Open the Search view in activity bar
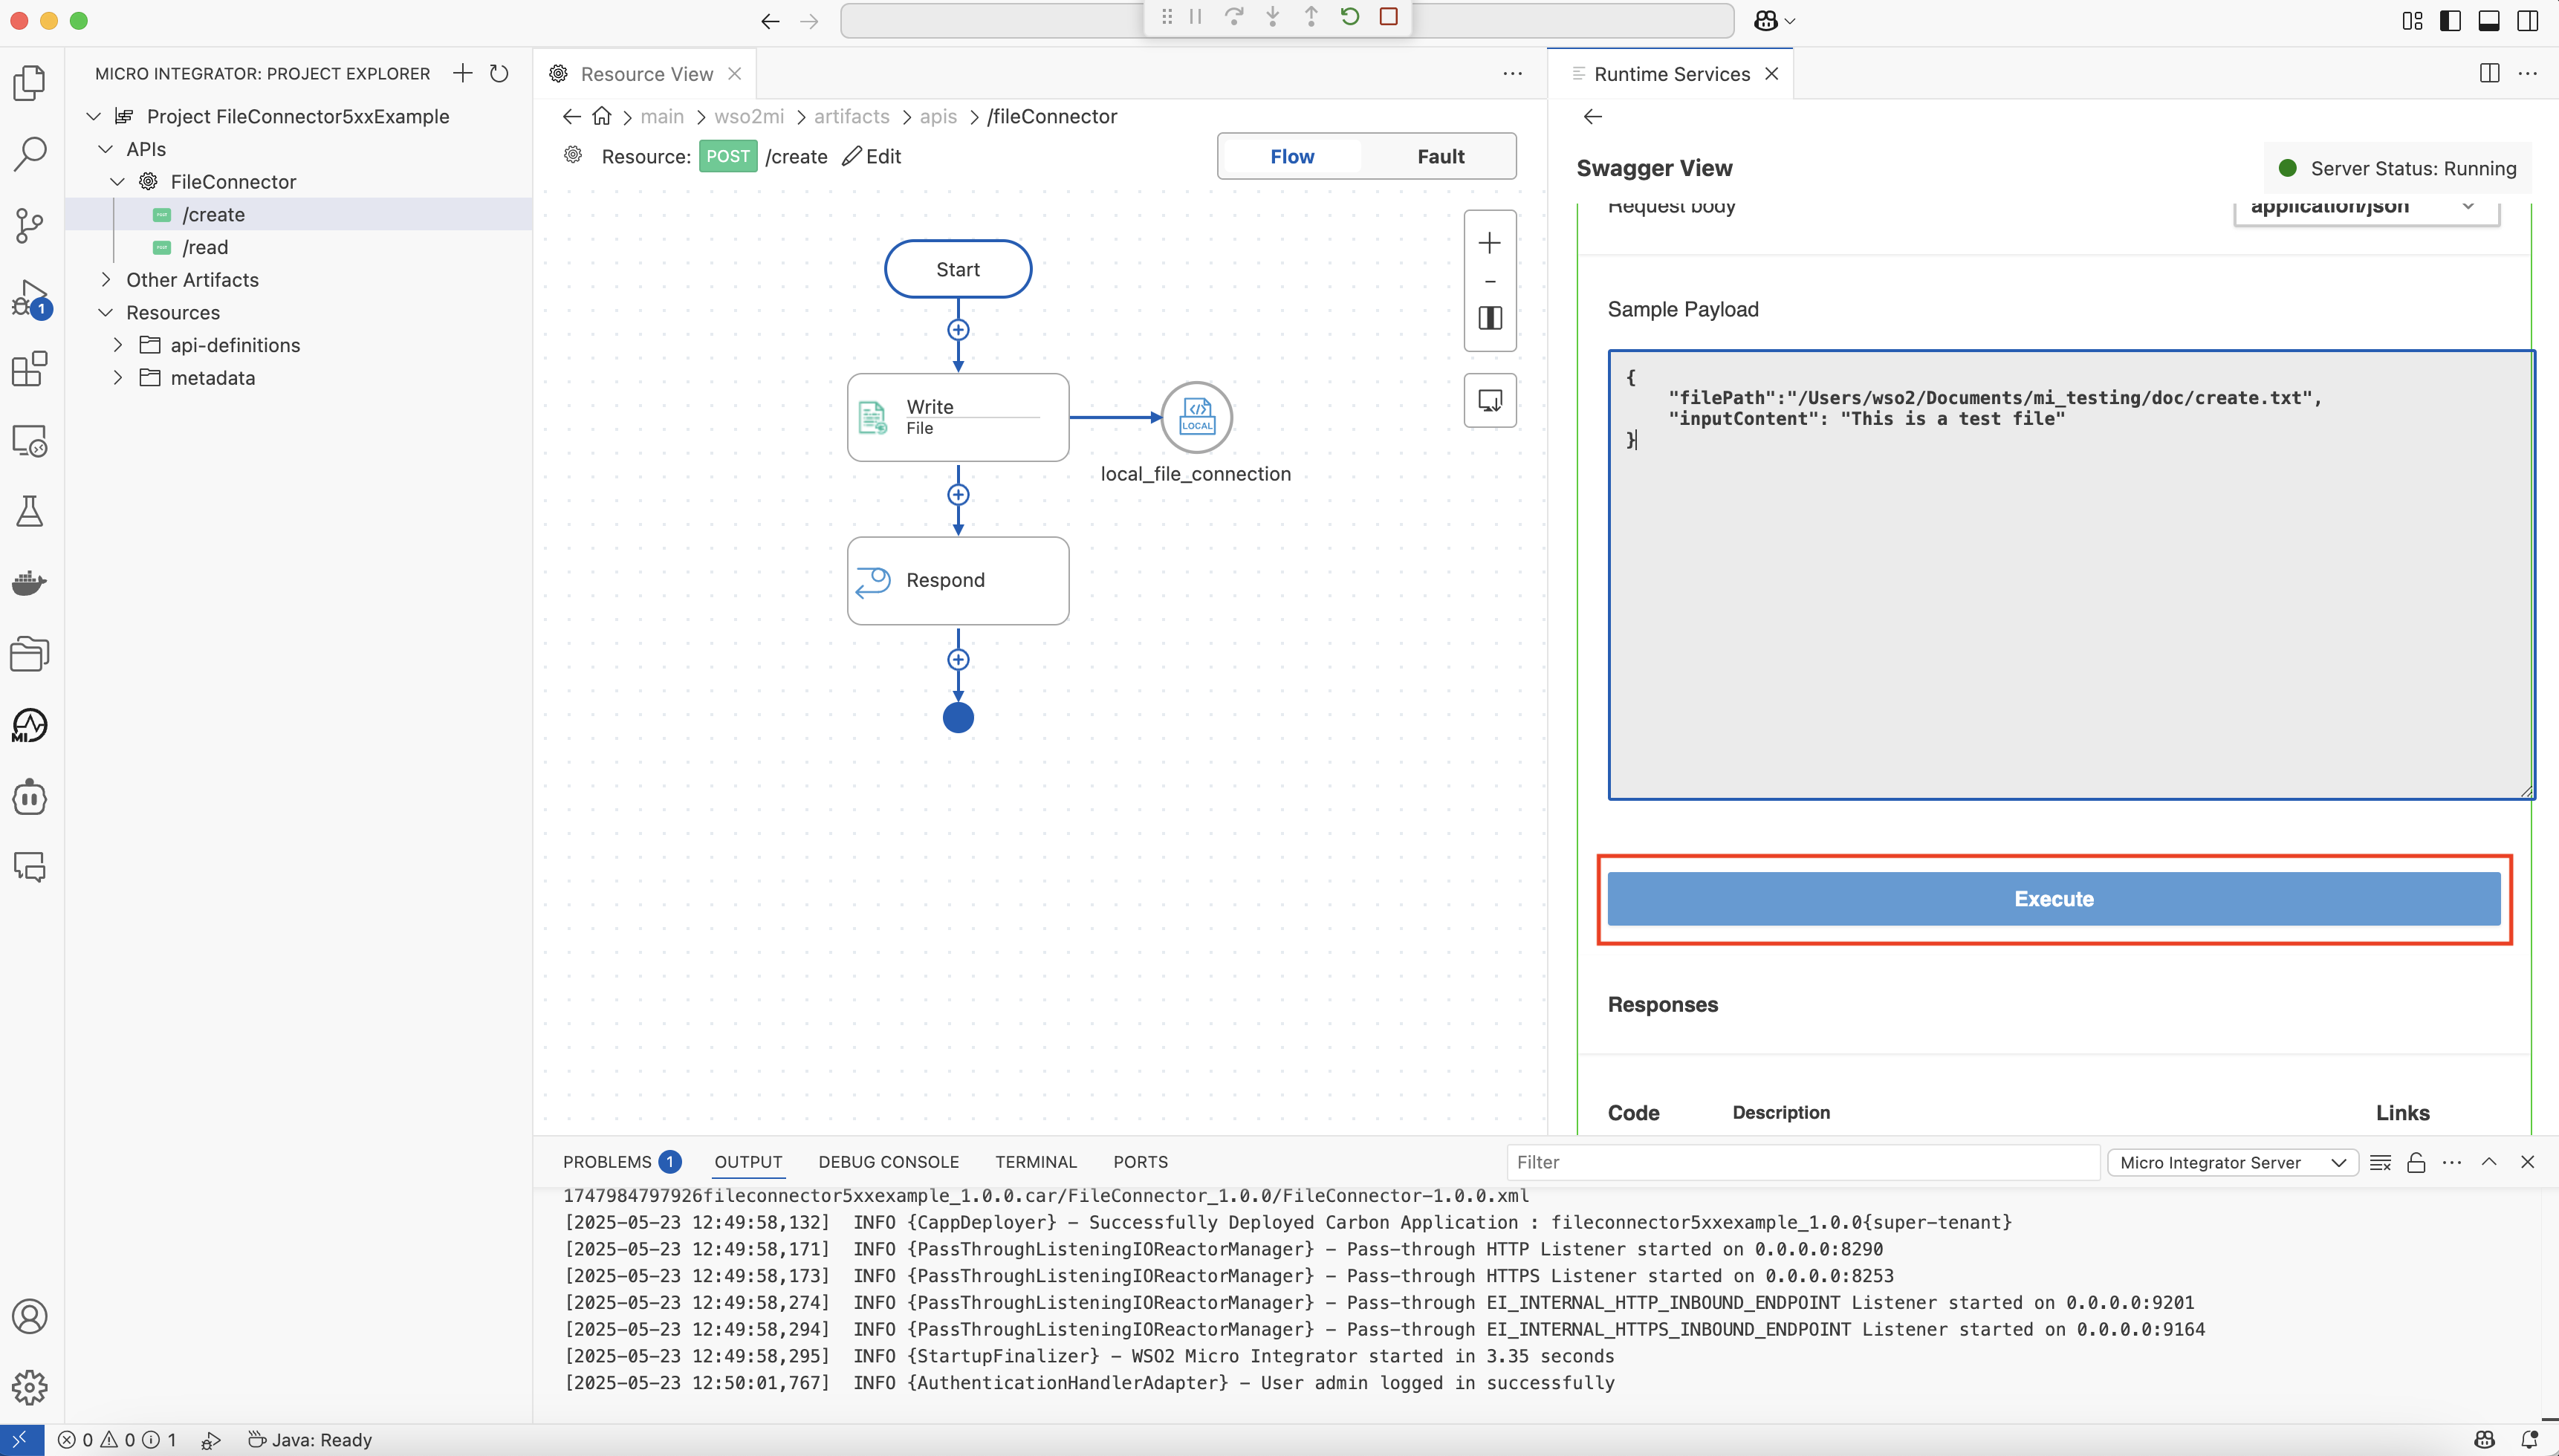 [x=30, y=154]
